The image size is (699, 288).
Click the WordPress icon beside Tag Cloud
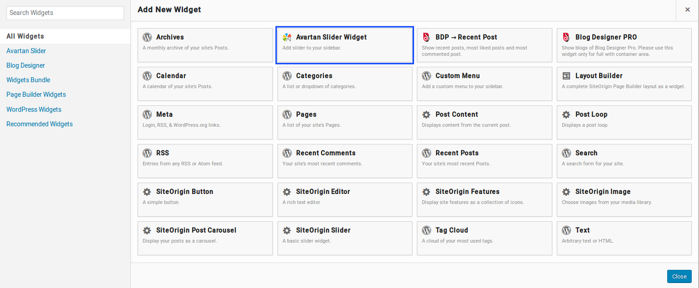coord(426,230)
